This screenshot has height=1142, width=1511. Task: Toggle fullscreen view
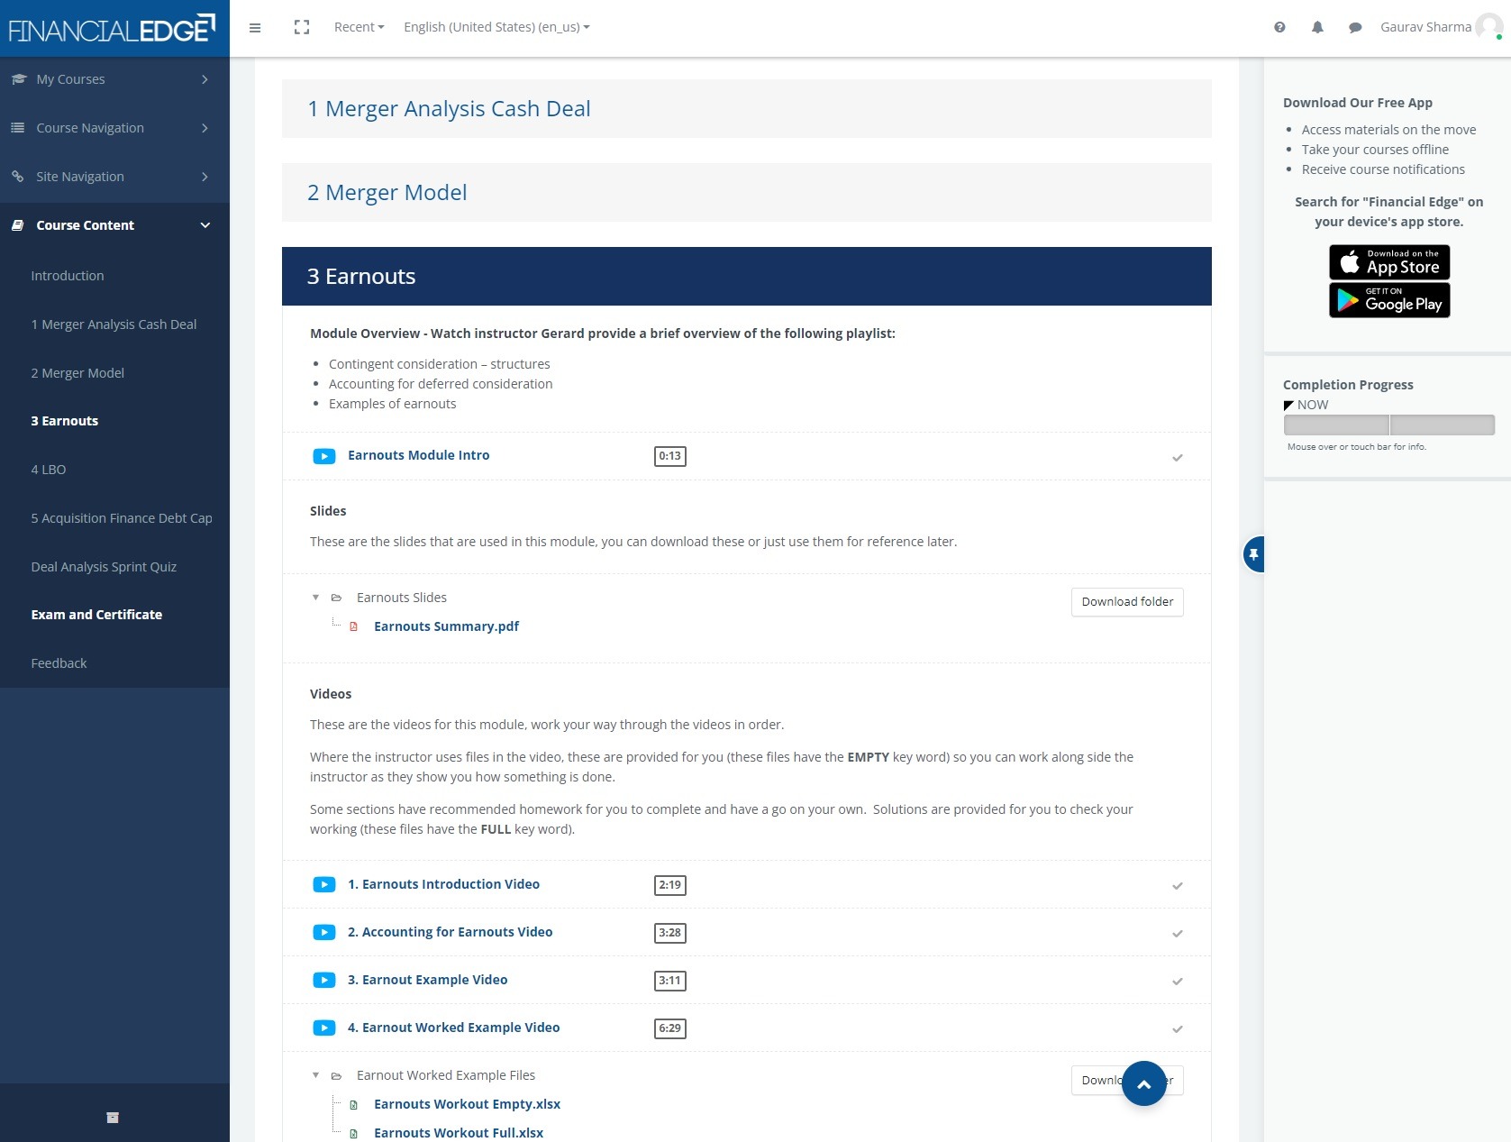pyautogui.click(x=302, y=27)
